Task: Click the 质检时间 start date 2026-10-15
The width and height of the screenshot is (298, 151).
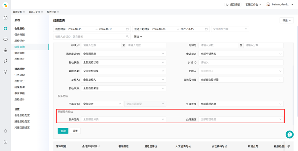Action: 75,29
